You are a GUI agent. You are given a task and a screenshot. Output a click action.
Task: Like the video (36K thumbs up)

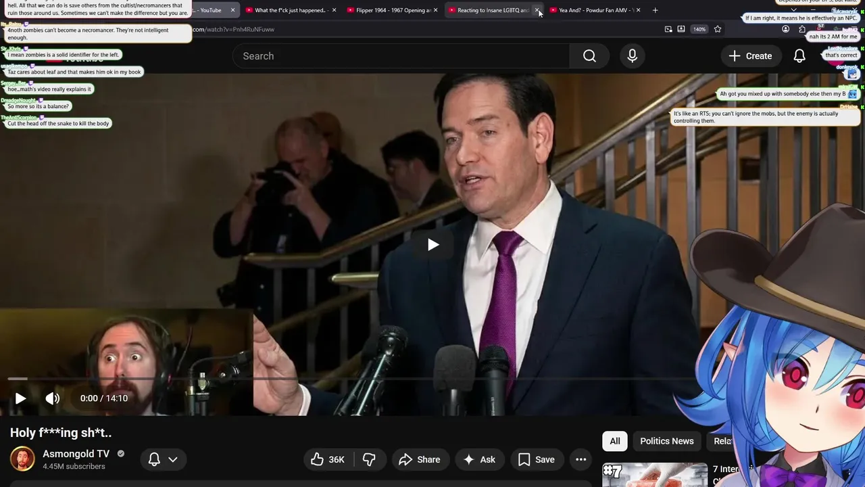[328, 459]
